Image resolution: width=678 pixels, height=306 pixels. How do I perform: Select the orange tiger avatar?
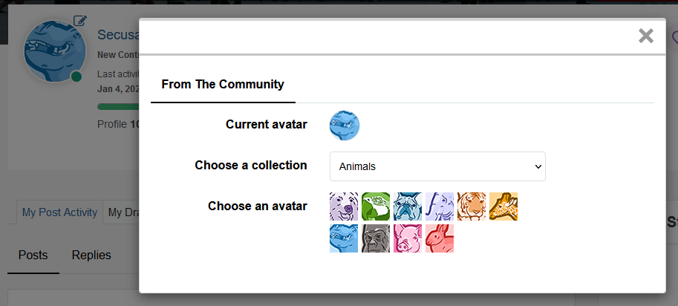pyautogui.click(x=472, y=206)
